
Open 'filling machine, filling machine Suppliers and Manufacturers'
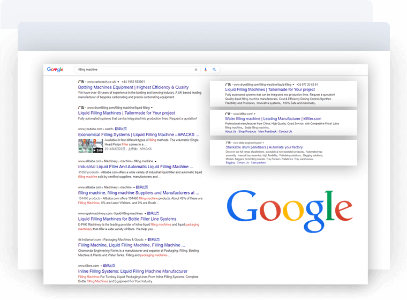[139, 193]
